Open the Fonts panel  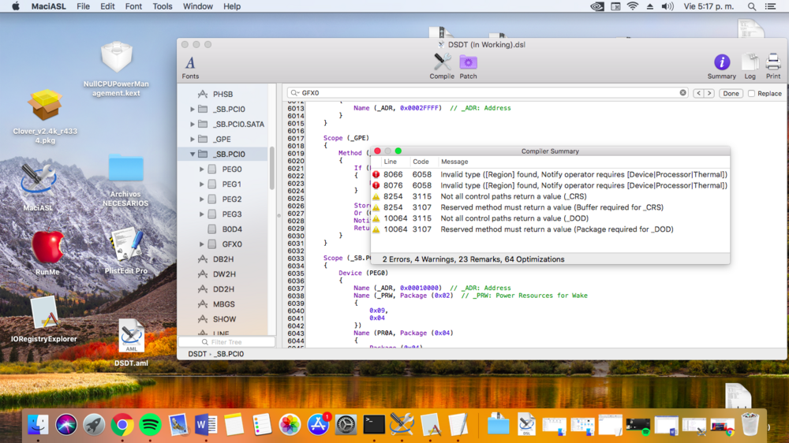190,63
